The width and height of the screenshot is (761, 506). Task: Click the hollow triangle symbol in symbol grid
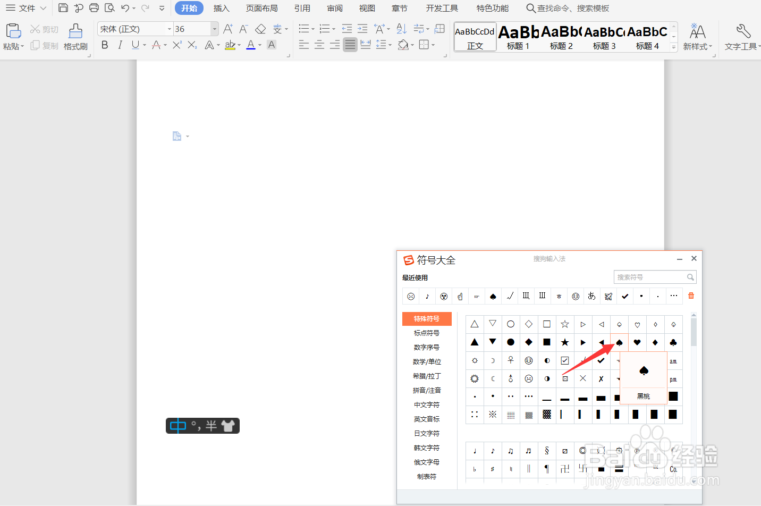pos(475,324)
